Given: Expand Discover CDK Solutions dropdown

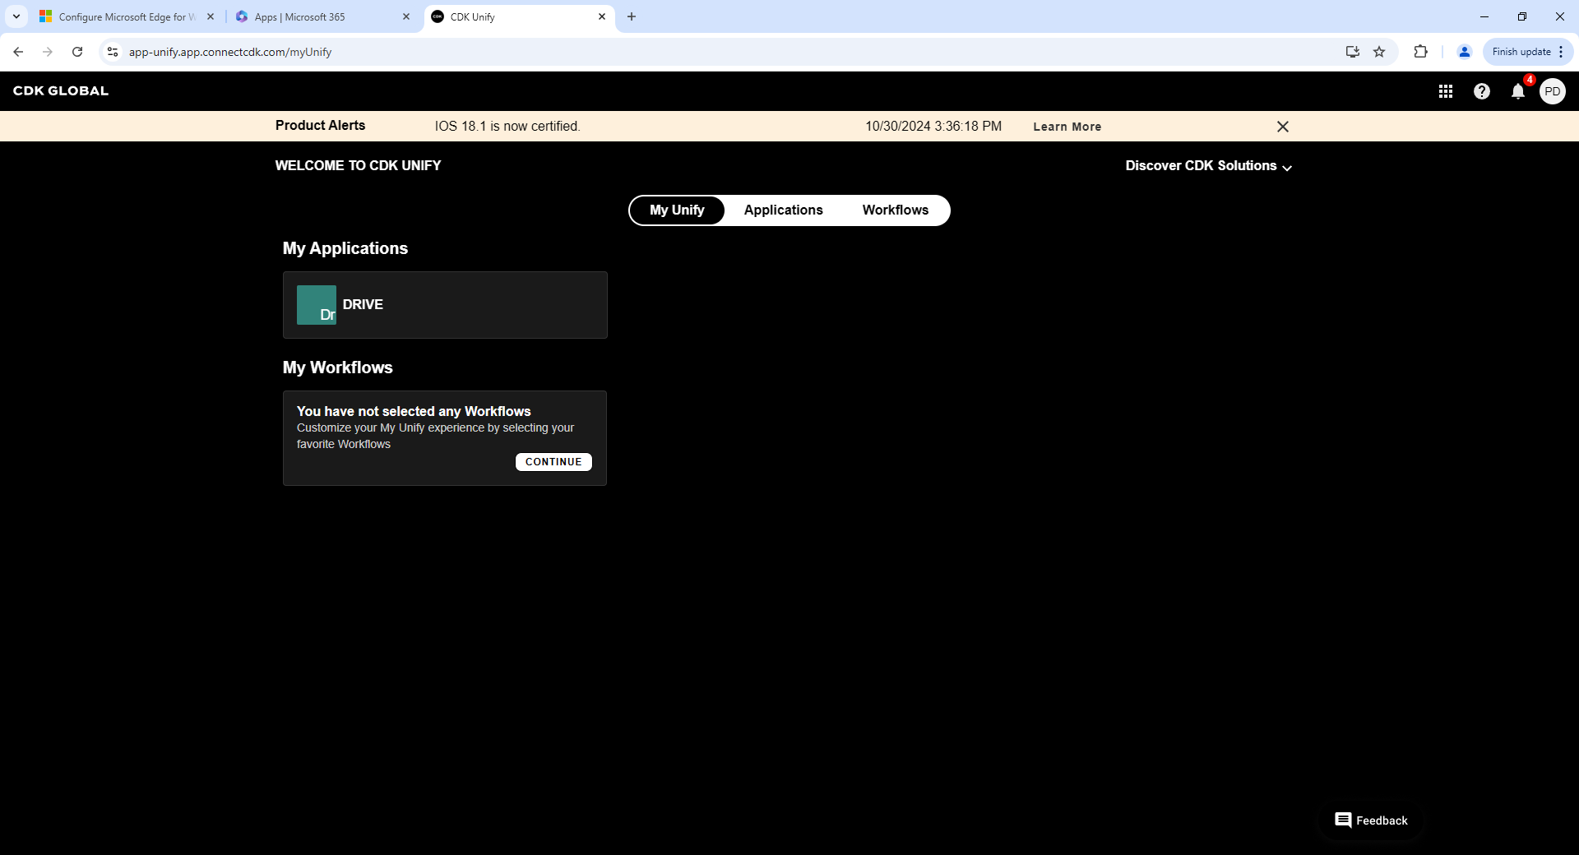Looking at the screenshot, I should pos(1208,166).
